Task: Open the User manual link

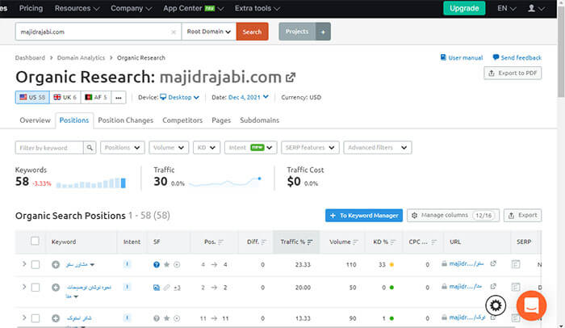Action: point(462,57)
